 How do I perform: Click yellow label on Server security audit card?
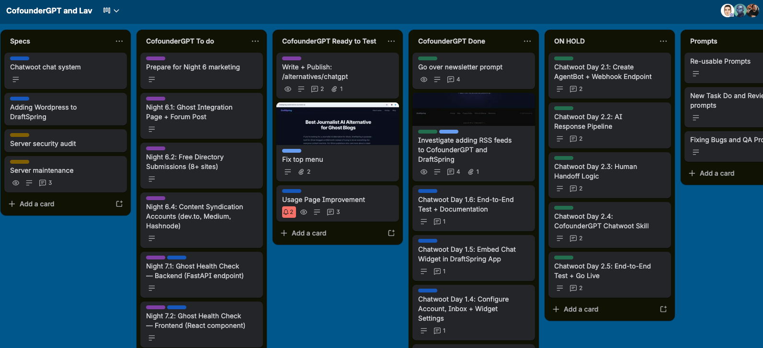(x=20, y=135)
